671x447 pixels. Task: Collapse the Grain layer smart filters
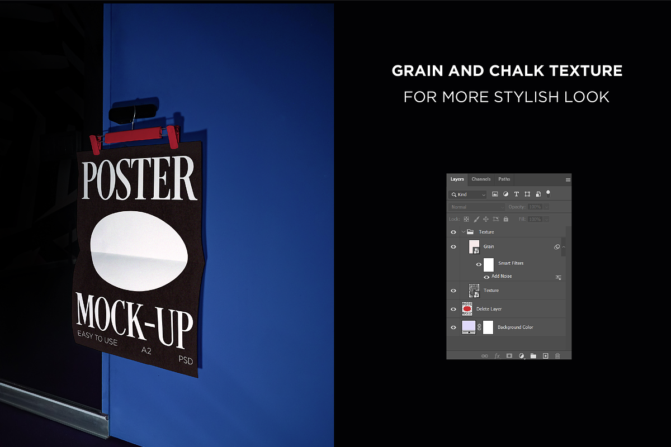pyautogui.click(x=564, y=246)
